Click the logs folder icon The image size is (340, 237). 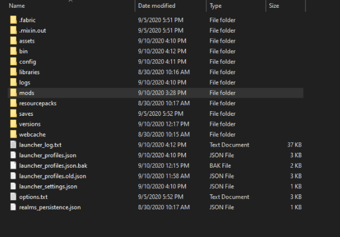tap(13, 83)
